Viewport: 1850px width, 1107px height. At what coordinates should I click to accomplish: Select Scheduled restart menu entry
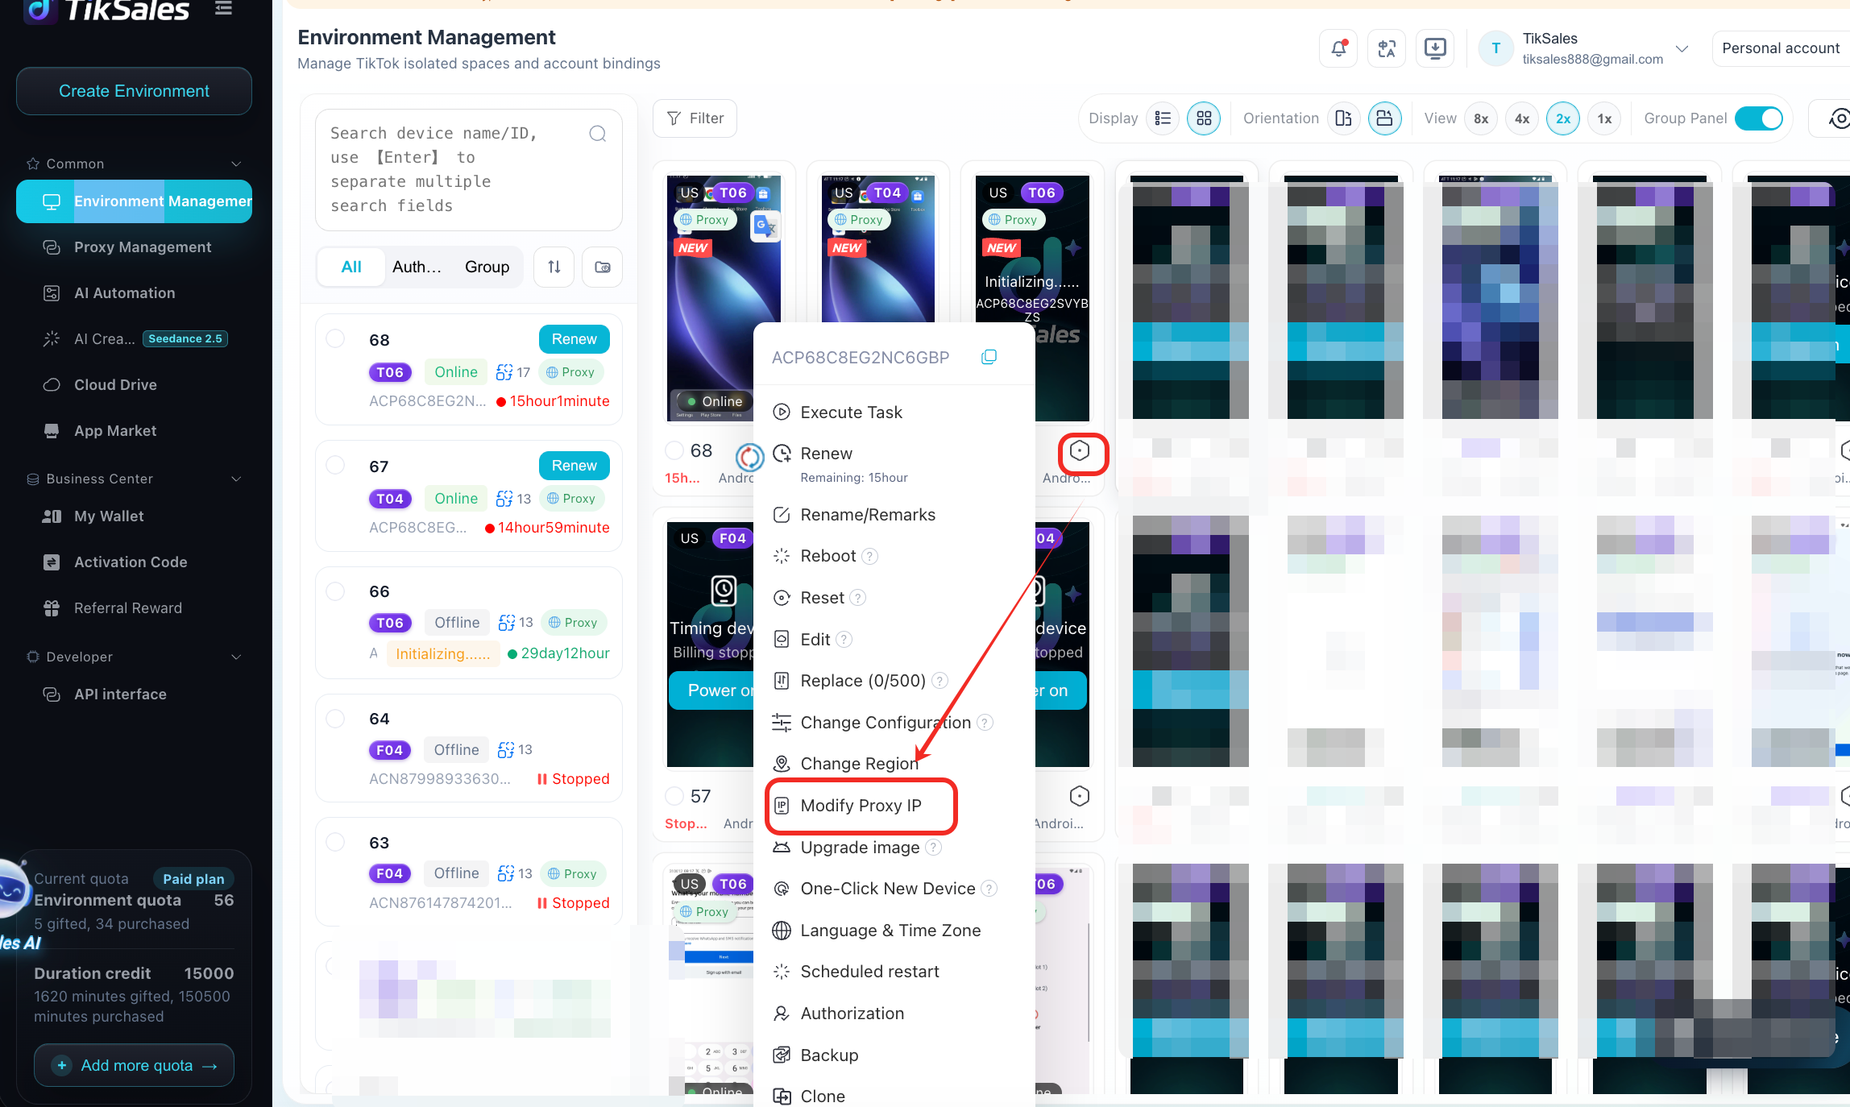(894, 972)
